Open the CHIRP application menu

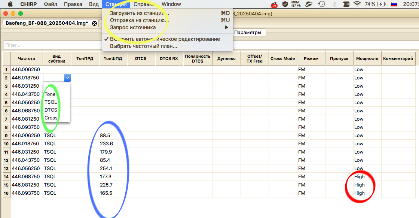point(28,4)
